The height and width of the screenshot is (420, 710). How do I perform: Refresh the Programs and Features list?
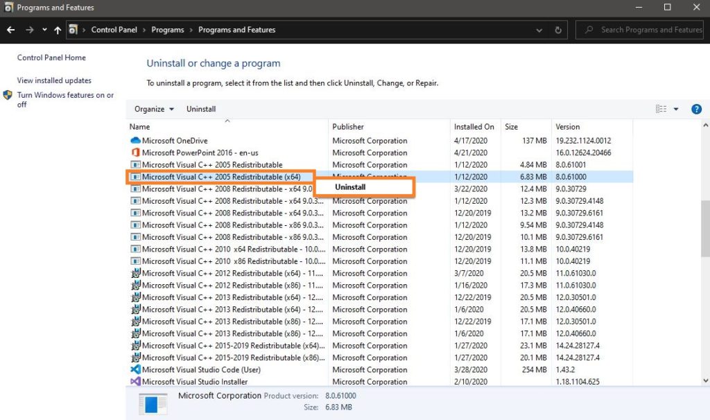pyautogui.click(x=558, y=30)
